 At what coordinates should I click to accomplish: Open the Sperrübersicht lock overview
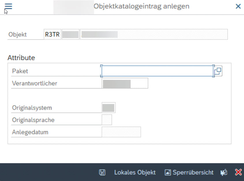point(193,172)
